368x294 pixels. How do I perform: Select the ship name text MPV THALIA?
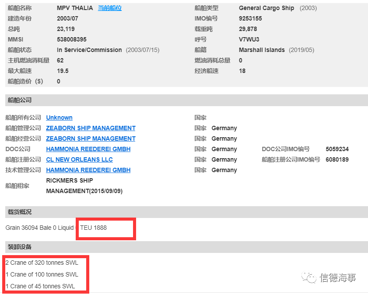(x=75, y=8)
